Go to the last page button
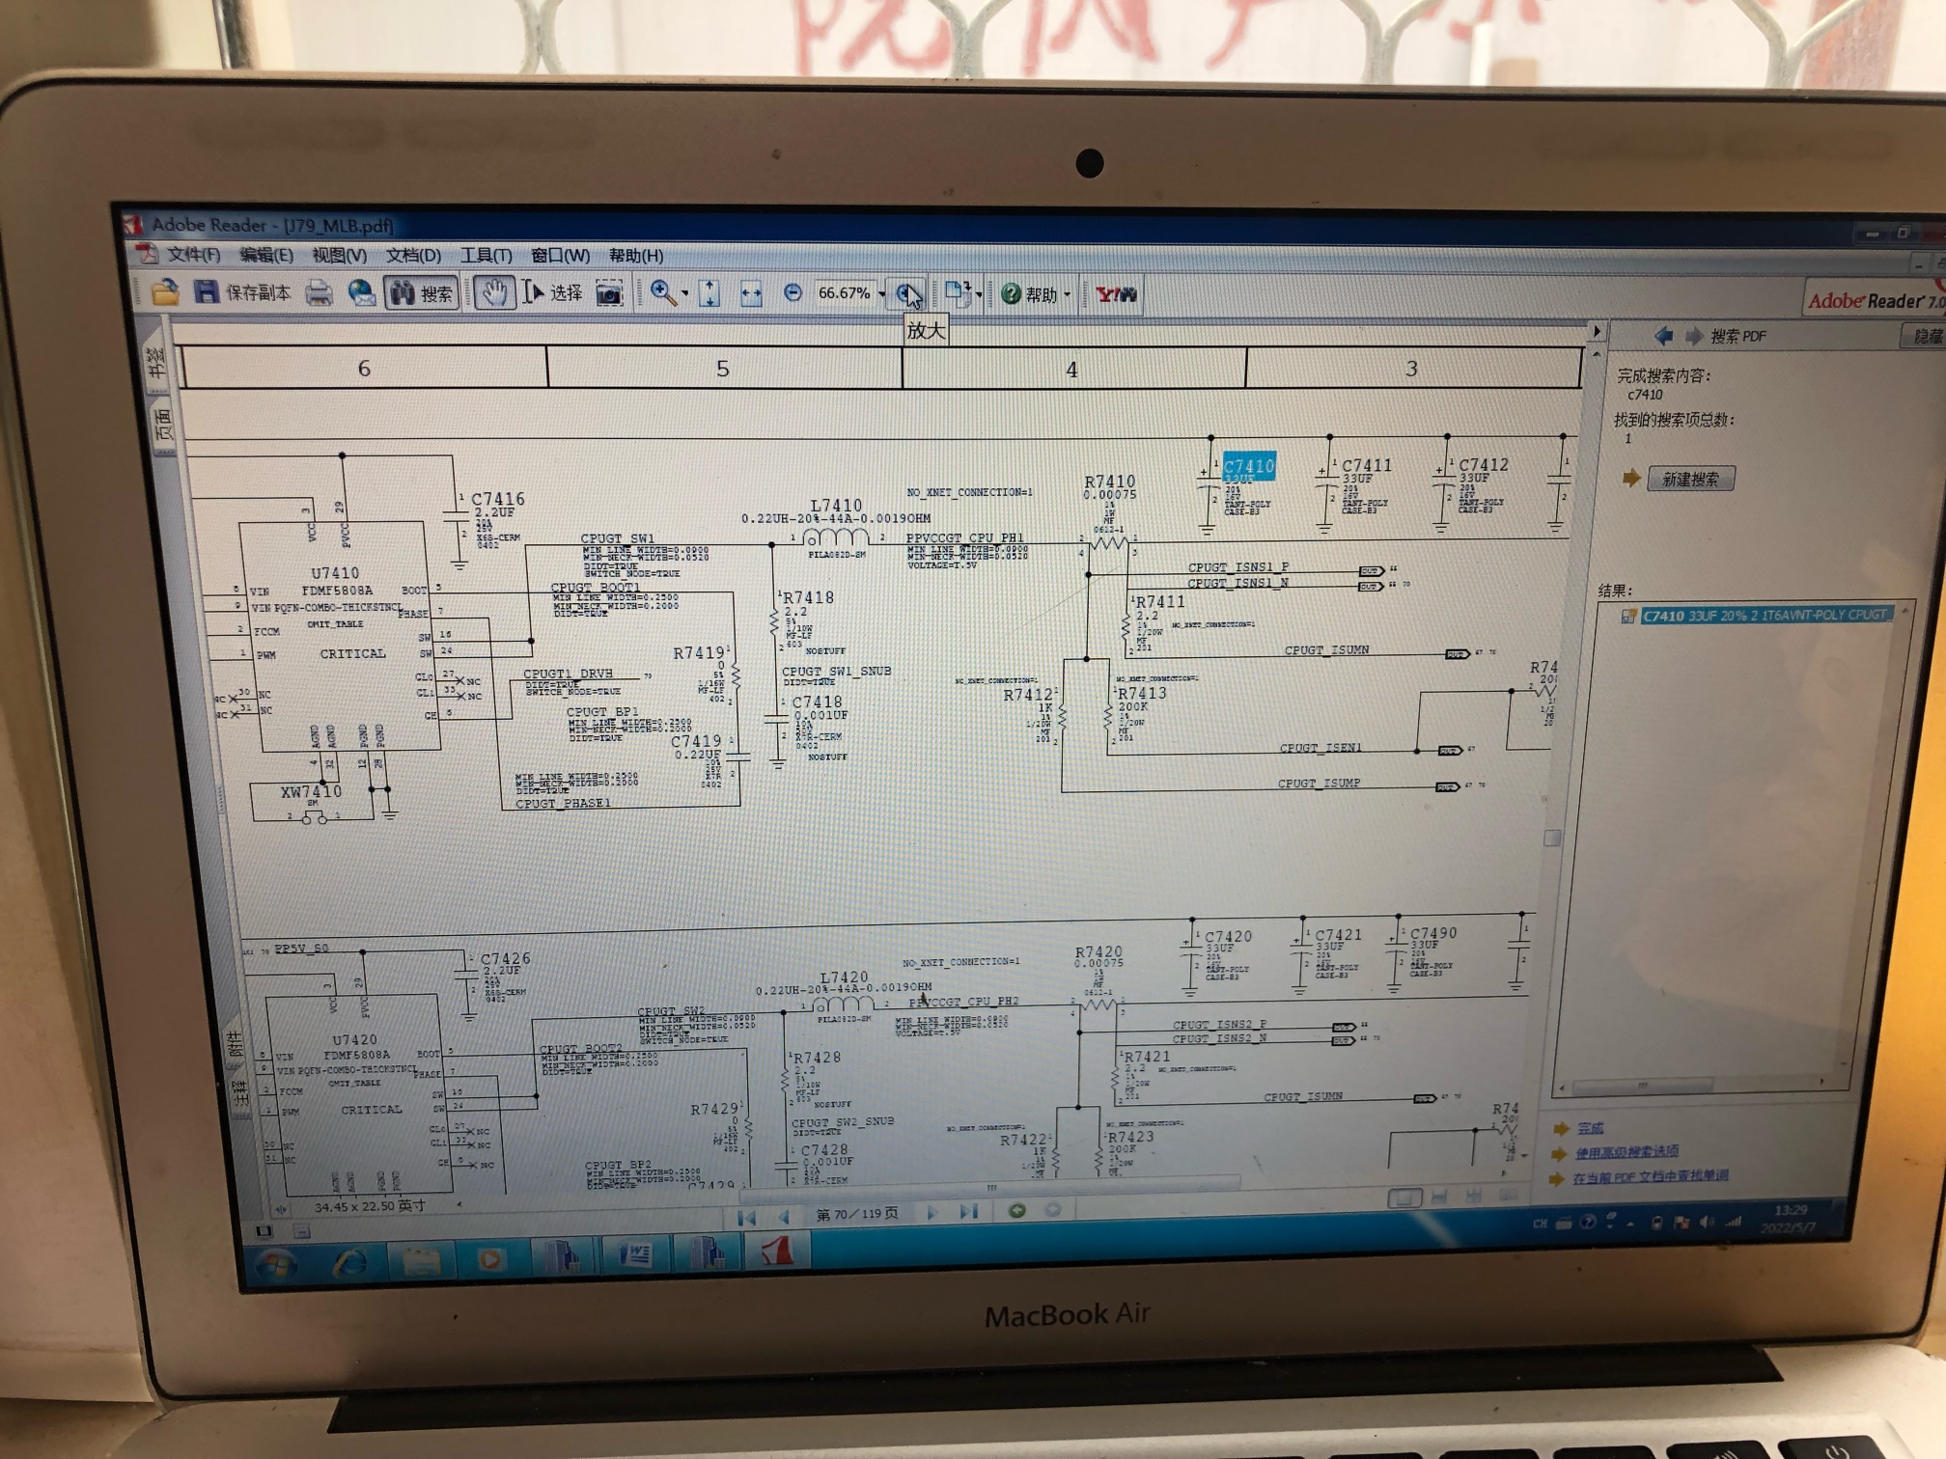The image size is (1946, 1459). pyautogui.click(x=969, y=1211)
